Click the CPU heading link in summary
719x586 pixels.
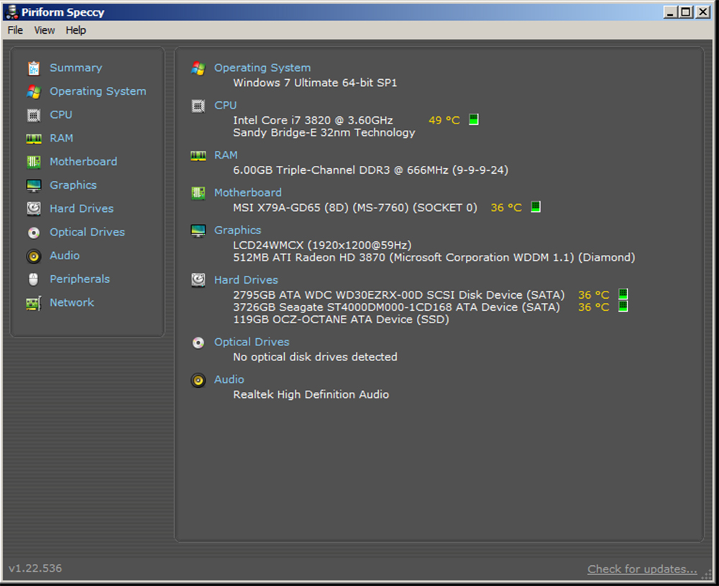226,106
